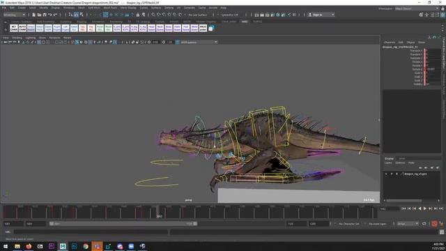
Task: Click the red Key SEL shelf button
Action: point(83,28)
